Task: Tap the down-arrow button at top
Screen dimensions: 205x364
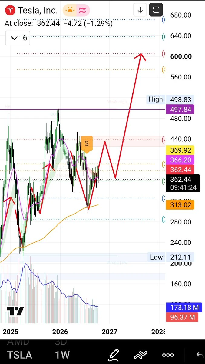Action: click(140, 10)
